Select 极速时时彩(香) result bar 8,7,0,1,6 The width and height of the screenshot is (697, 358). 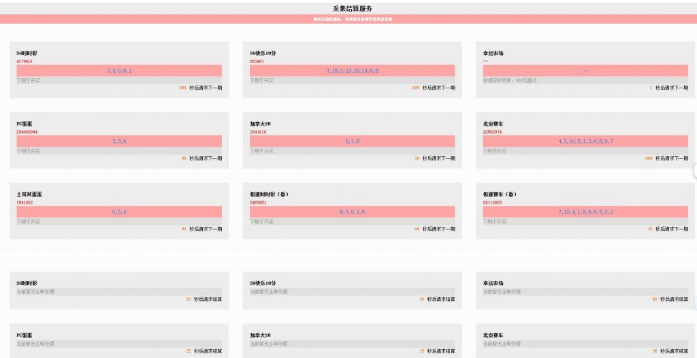(x=352, y=212)
